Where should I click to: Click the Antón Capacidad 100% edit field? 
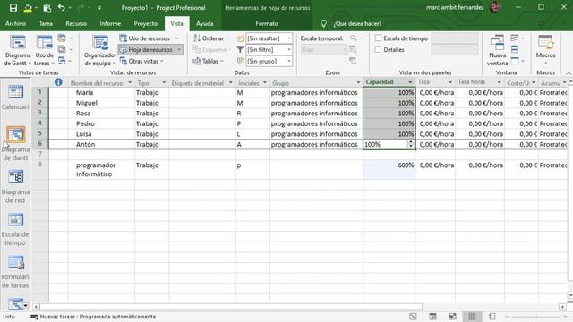point(386,144)
